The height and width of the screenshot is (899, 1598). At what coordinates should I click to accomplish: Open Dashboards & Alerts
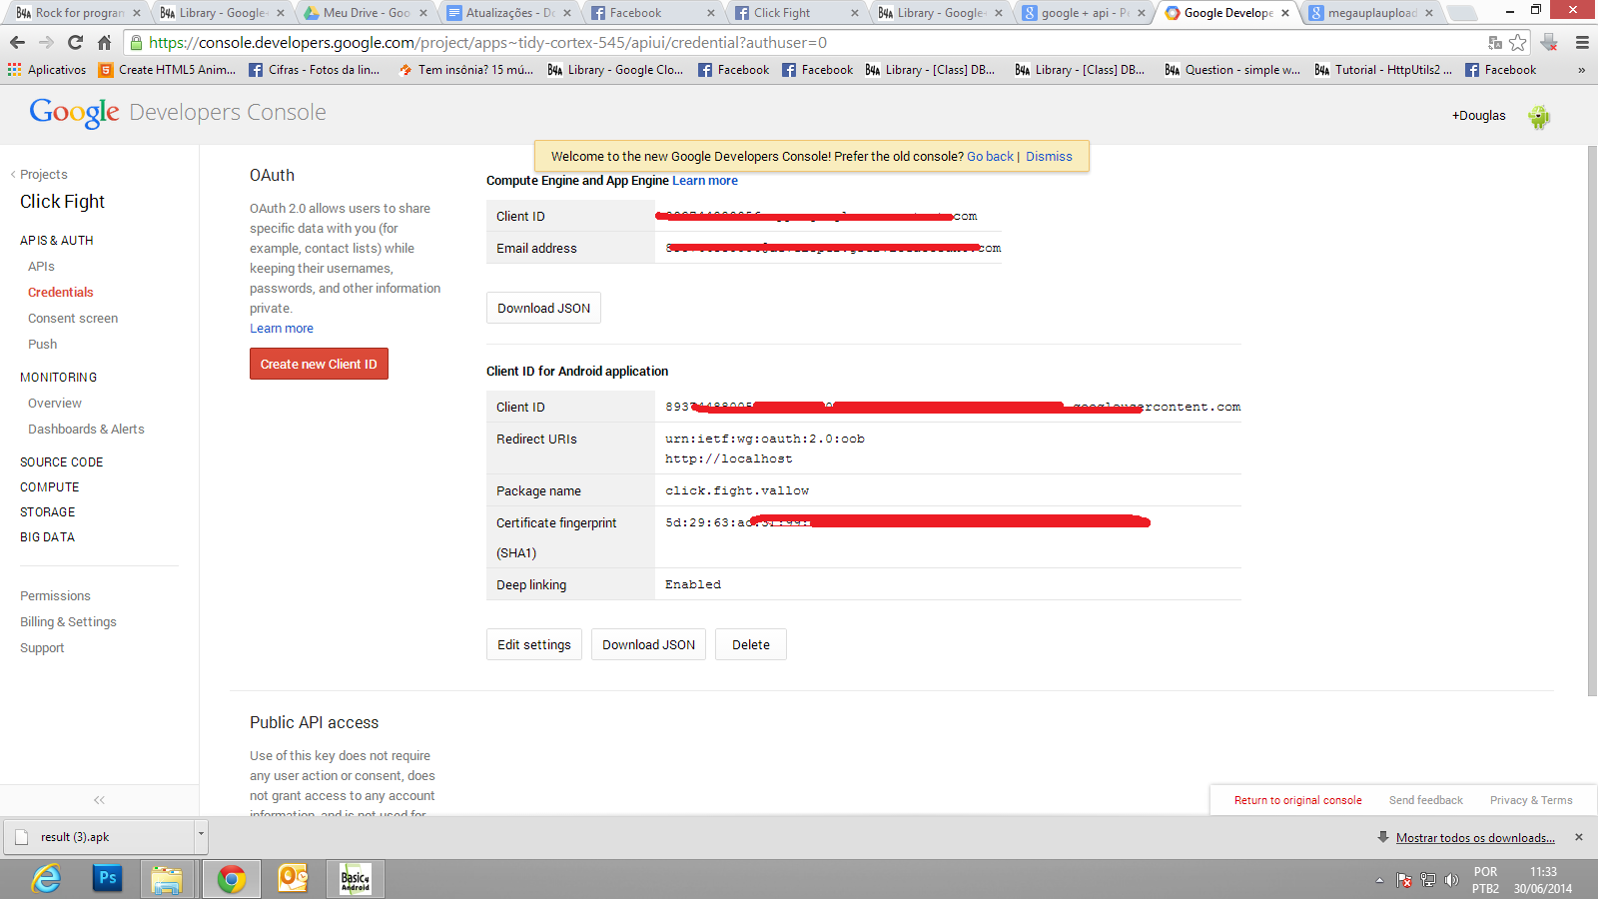(86, 430)
